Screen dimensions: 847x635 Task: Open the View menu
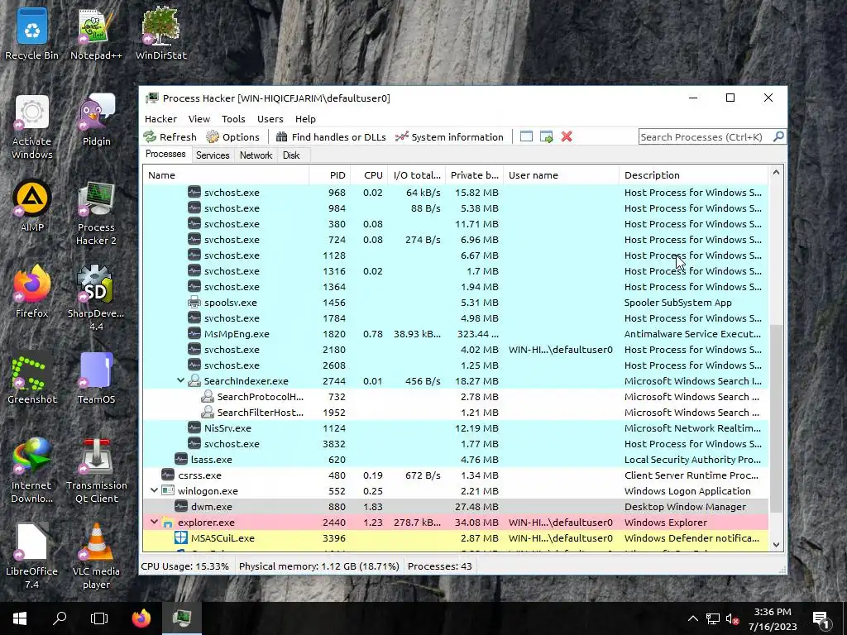click(199, 119)
